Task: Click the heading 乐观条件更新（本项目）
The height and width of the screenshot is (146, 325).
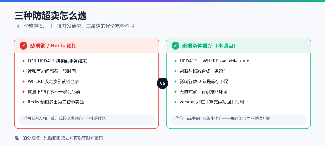Action: tap(209, 46)
